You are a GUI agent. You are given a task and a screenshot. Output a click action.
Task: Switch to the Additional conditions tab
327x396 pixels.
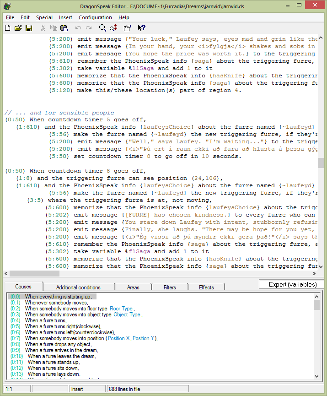click(78, 288)
